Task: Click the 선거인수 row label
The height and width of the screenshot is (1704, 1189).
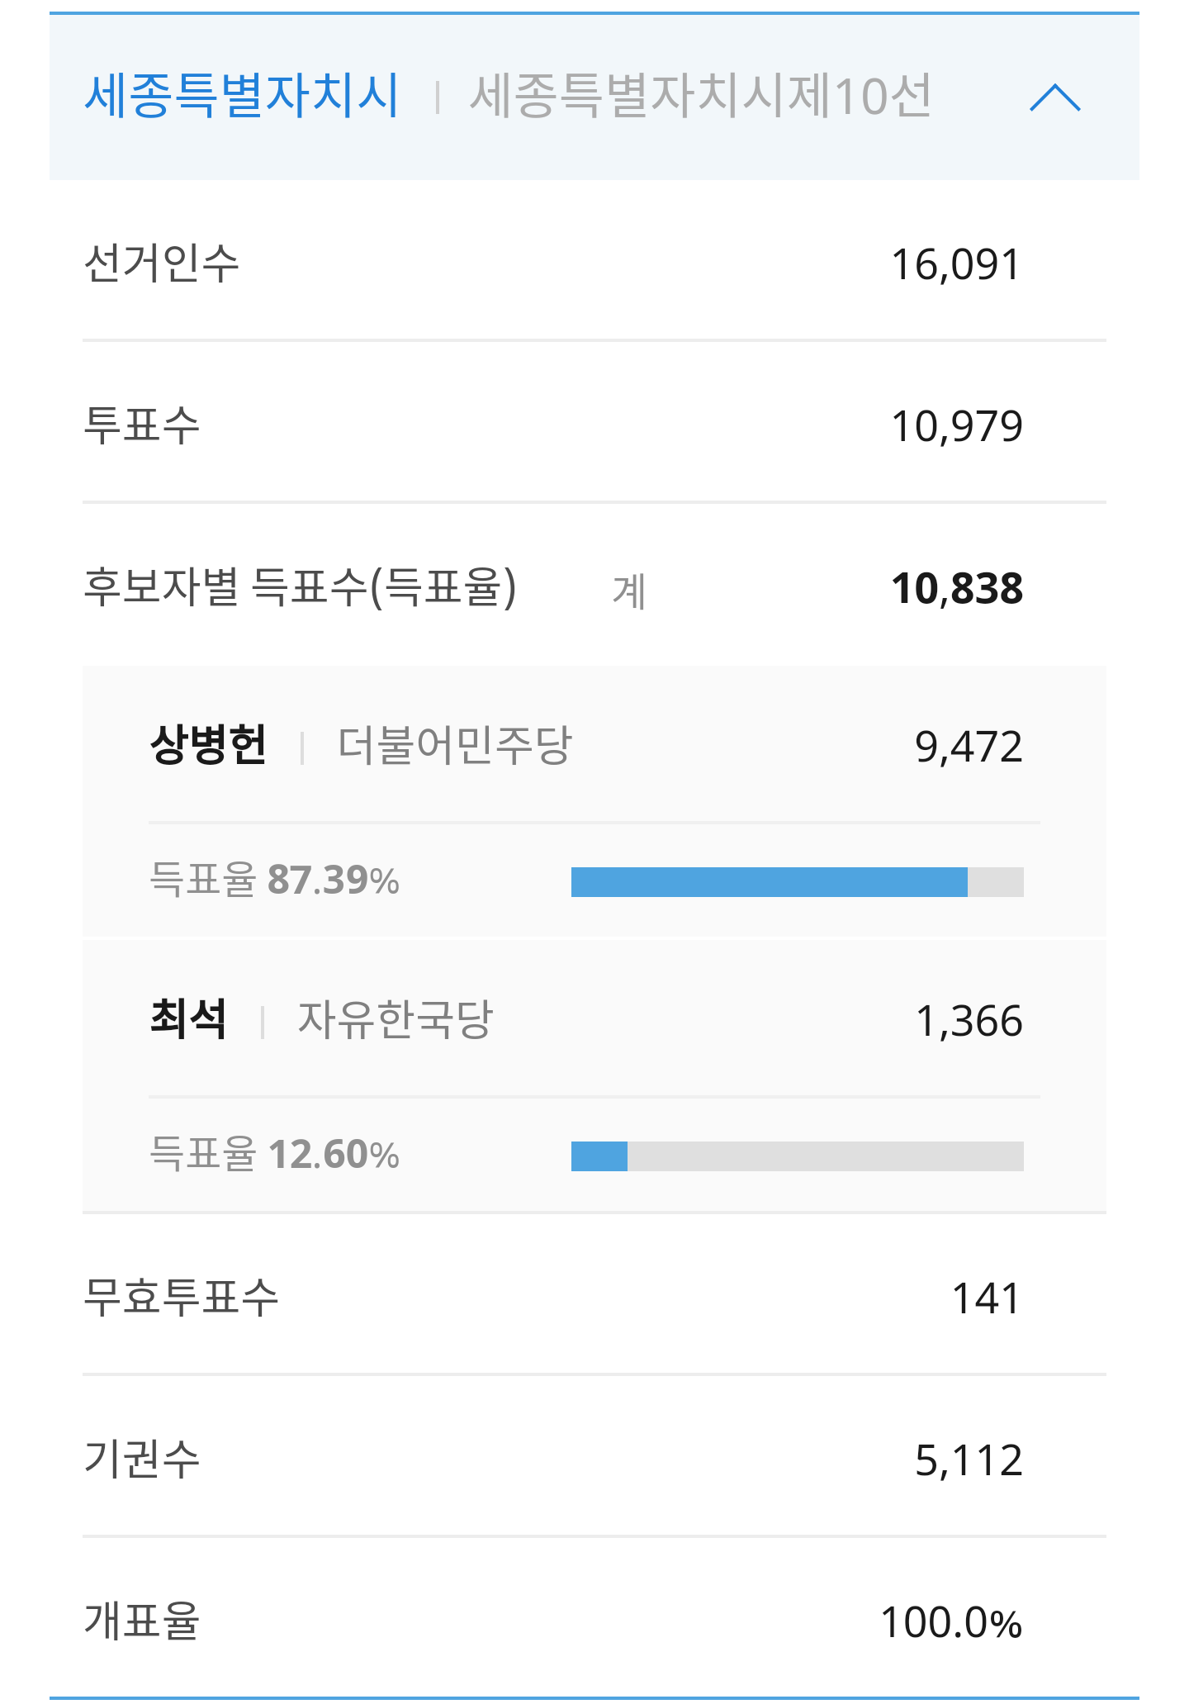Action: [x=162, y=264]
